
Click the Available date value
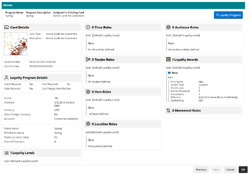point(64,104)
